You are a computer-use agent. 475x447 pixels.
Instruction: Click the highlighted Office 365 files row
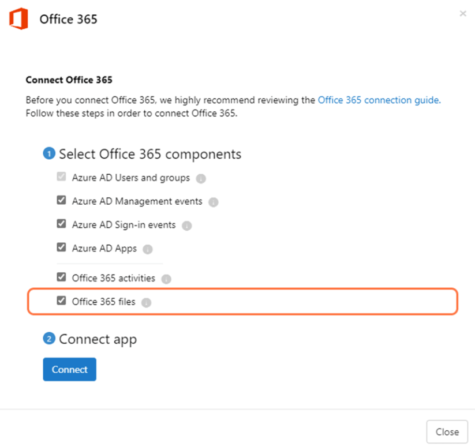242,301
